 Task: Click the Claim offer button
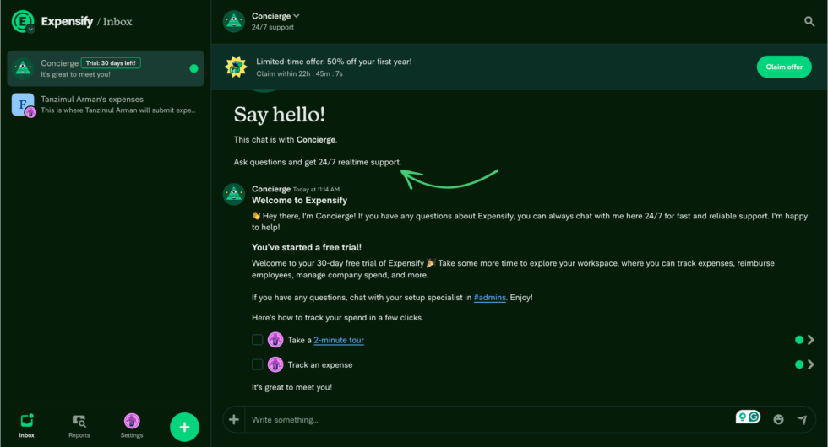(x=783, y=67)
